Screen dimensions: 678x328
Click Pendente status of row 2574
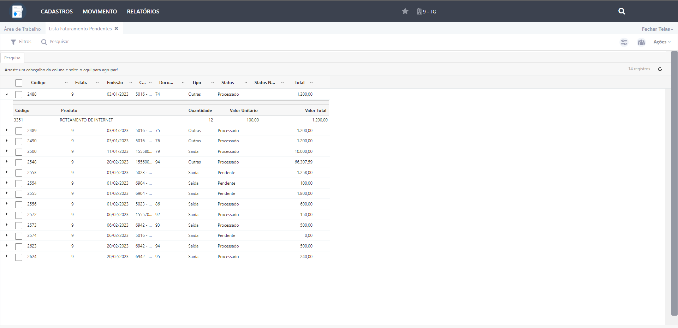[226, 235]
